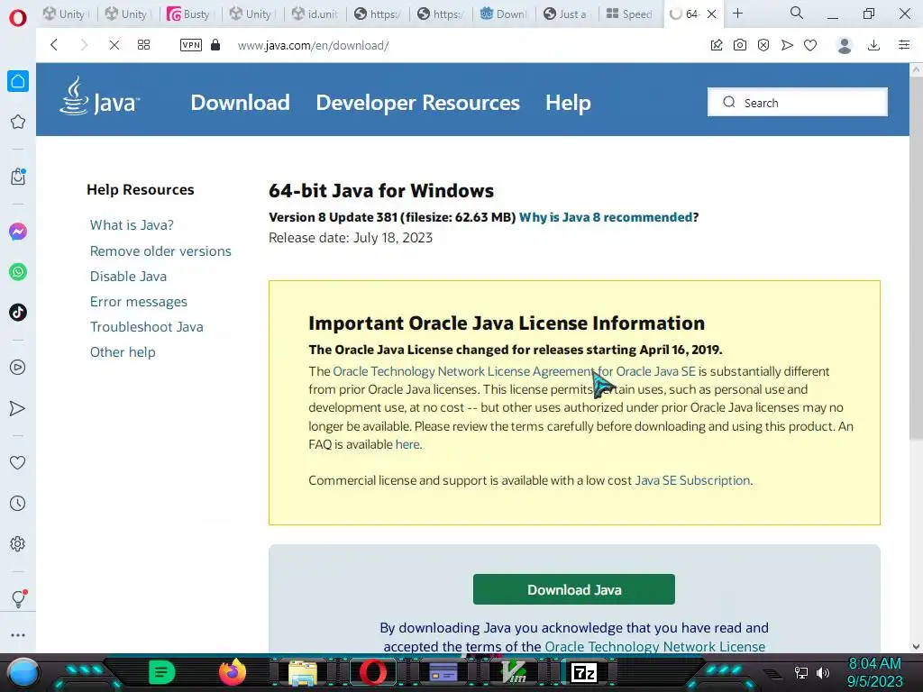
Task: Open the taskbar clock and date
Action: [x=874, y=672]
